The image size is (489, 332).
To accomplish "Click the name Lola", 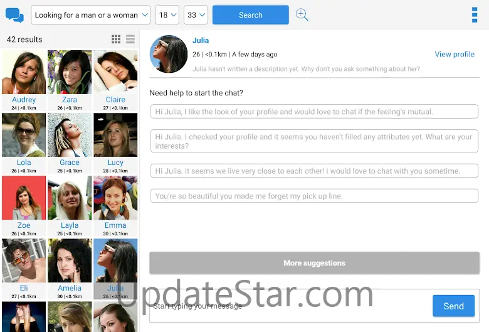I will click(x=24, y=163).
